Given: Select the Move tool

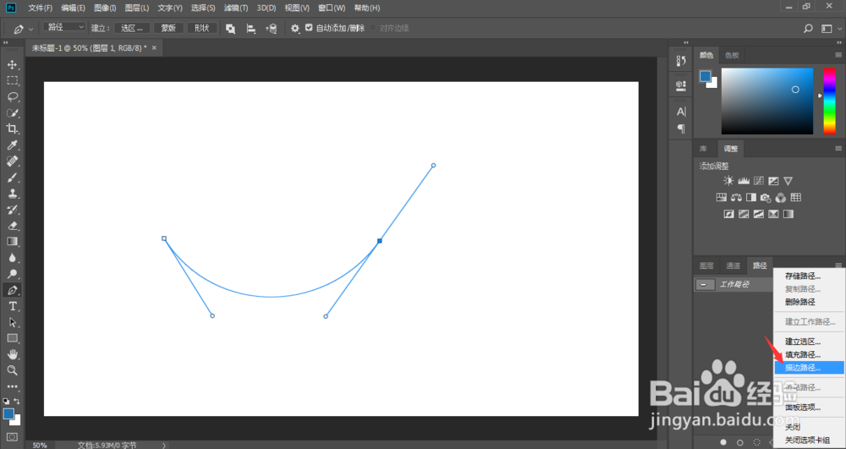Looking at the screenshot, I should coord(13,64).
